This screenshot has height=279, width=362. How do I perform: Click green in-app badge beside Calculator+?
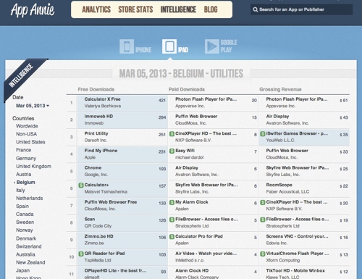pyautogui.click(x=81, y=186)
